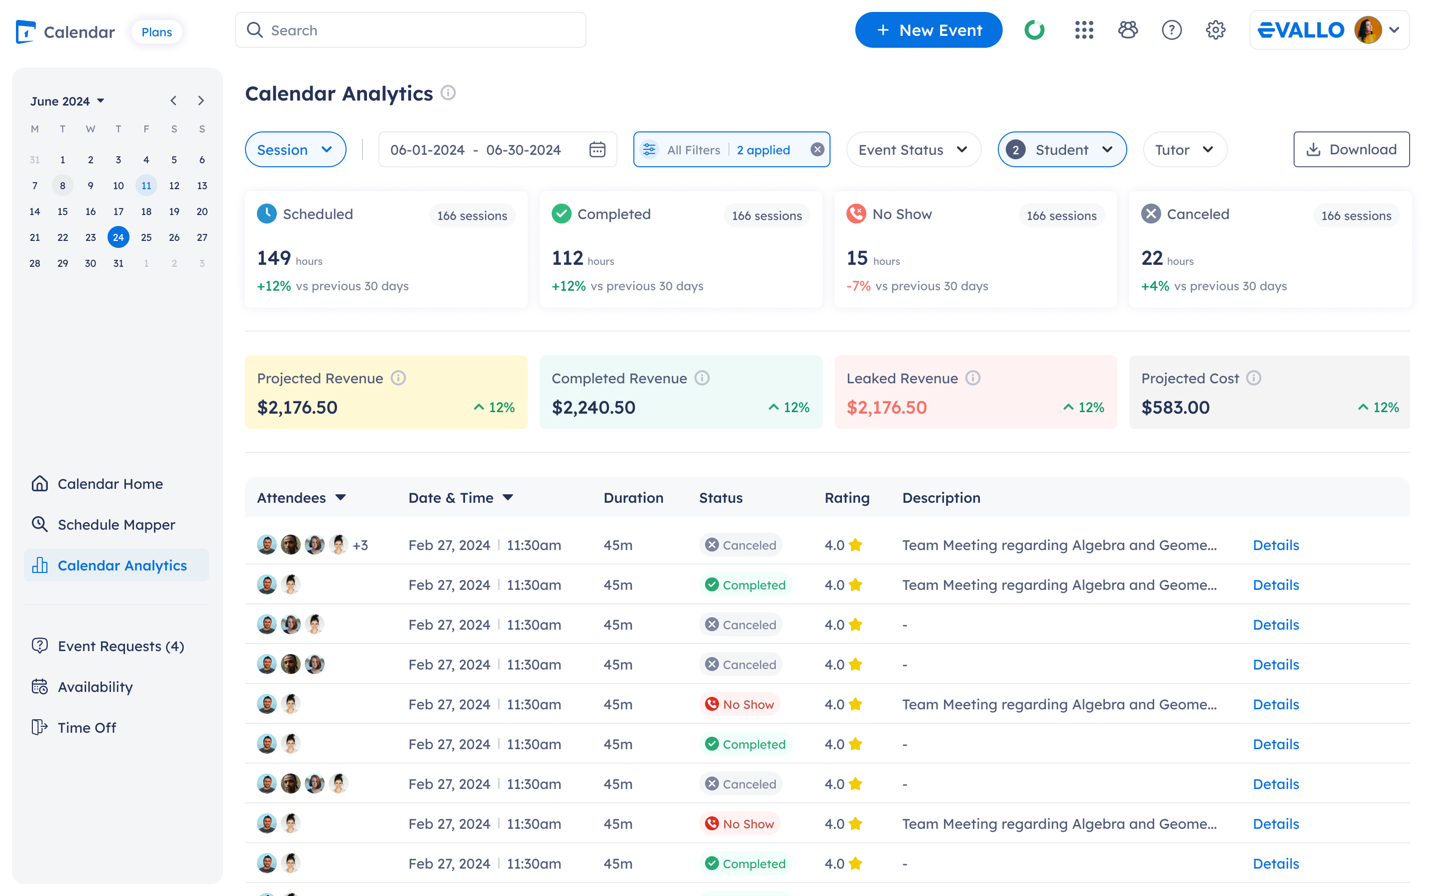Open Event Requests (4) in sidebar
The image size is (1434, 896).
pyautogui.click(x=120, y=646)
